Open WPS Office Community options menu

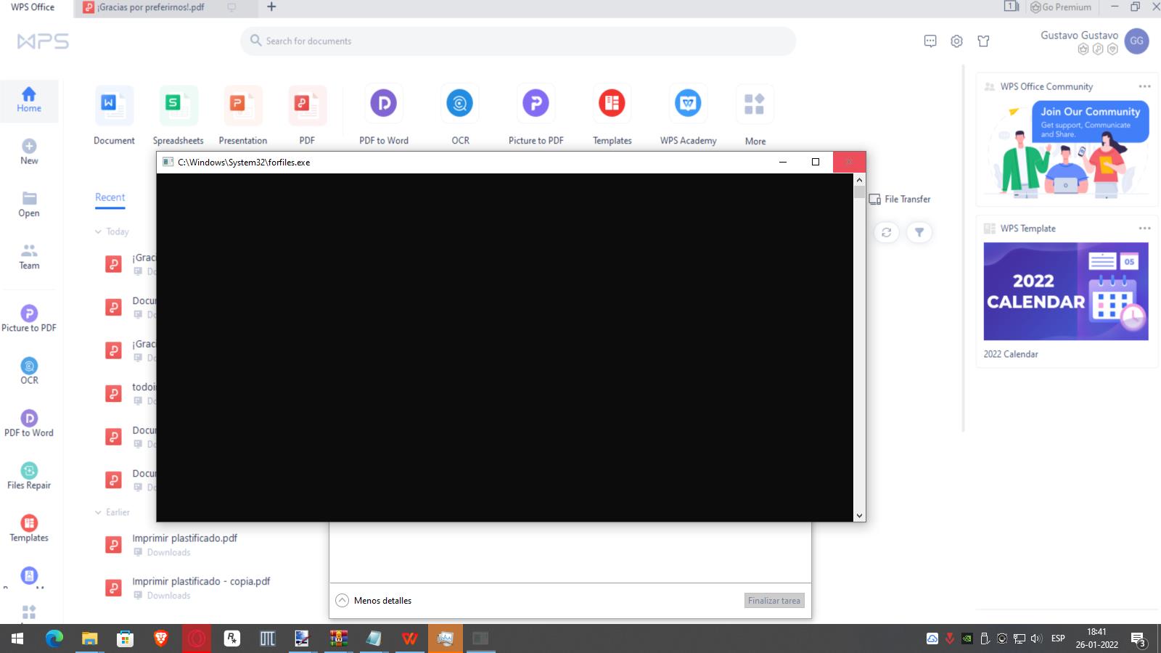click(x=1144, y=86)
